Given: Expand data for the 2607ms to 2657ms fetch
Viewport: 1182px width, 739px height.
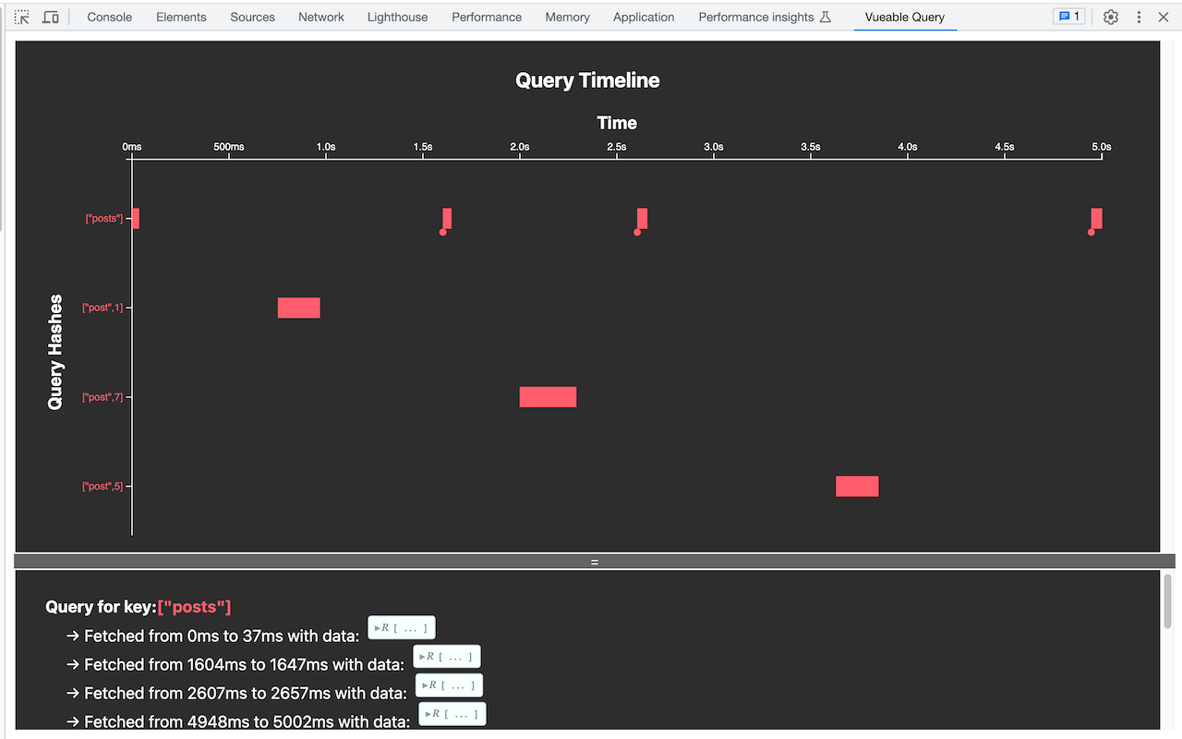Looking at the screenshot, I should coord(449,685).
